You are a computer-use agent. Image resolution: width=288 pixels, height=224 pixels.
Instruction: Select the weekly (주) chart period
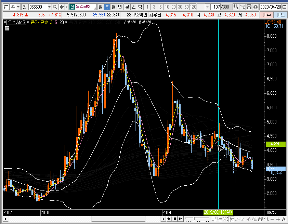(107, 7)
